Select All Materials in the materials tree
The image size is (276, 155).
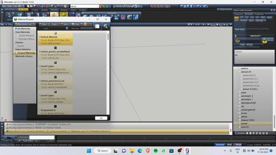coord(24,29)
